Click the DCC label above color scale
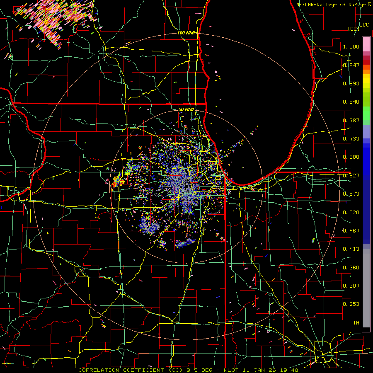373x373 pixels. pyautogui.click(x=364, y=25)
